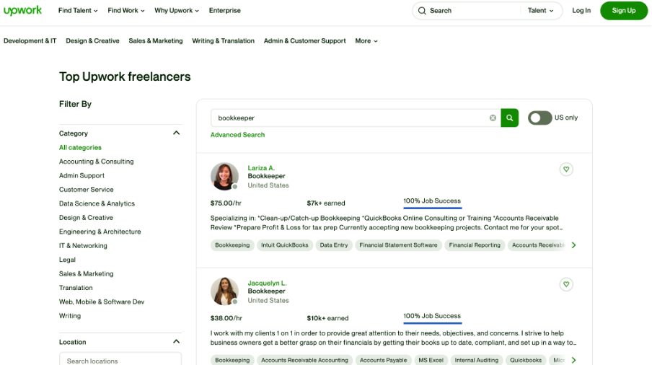Open Jacquelyn L. profile name

pyautogui.click(x=268, y=283)
